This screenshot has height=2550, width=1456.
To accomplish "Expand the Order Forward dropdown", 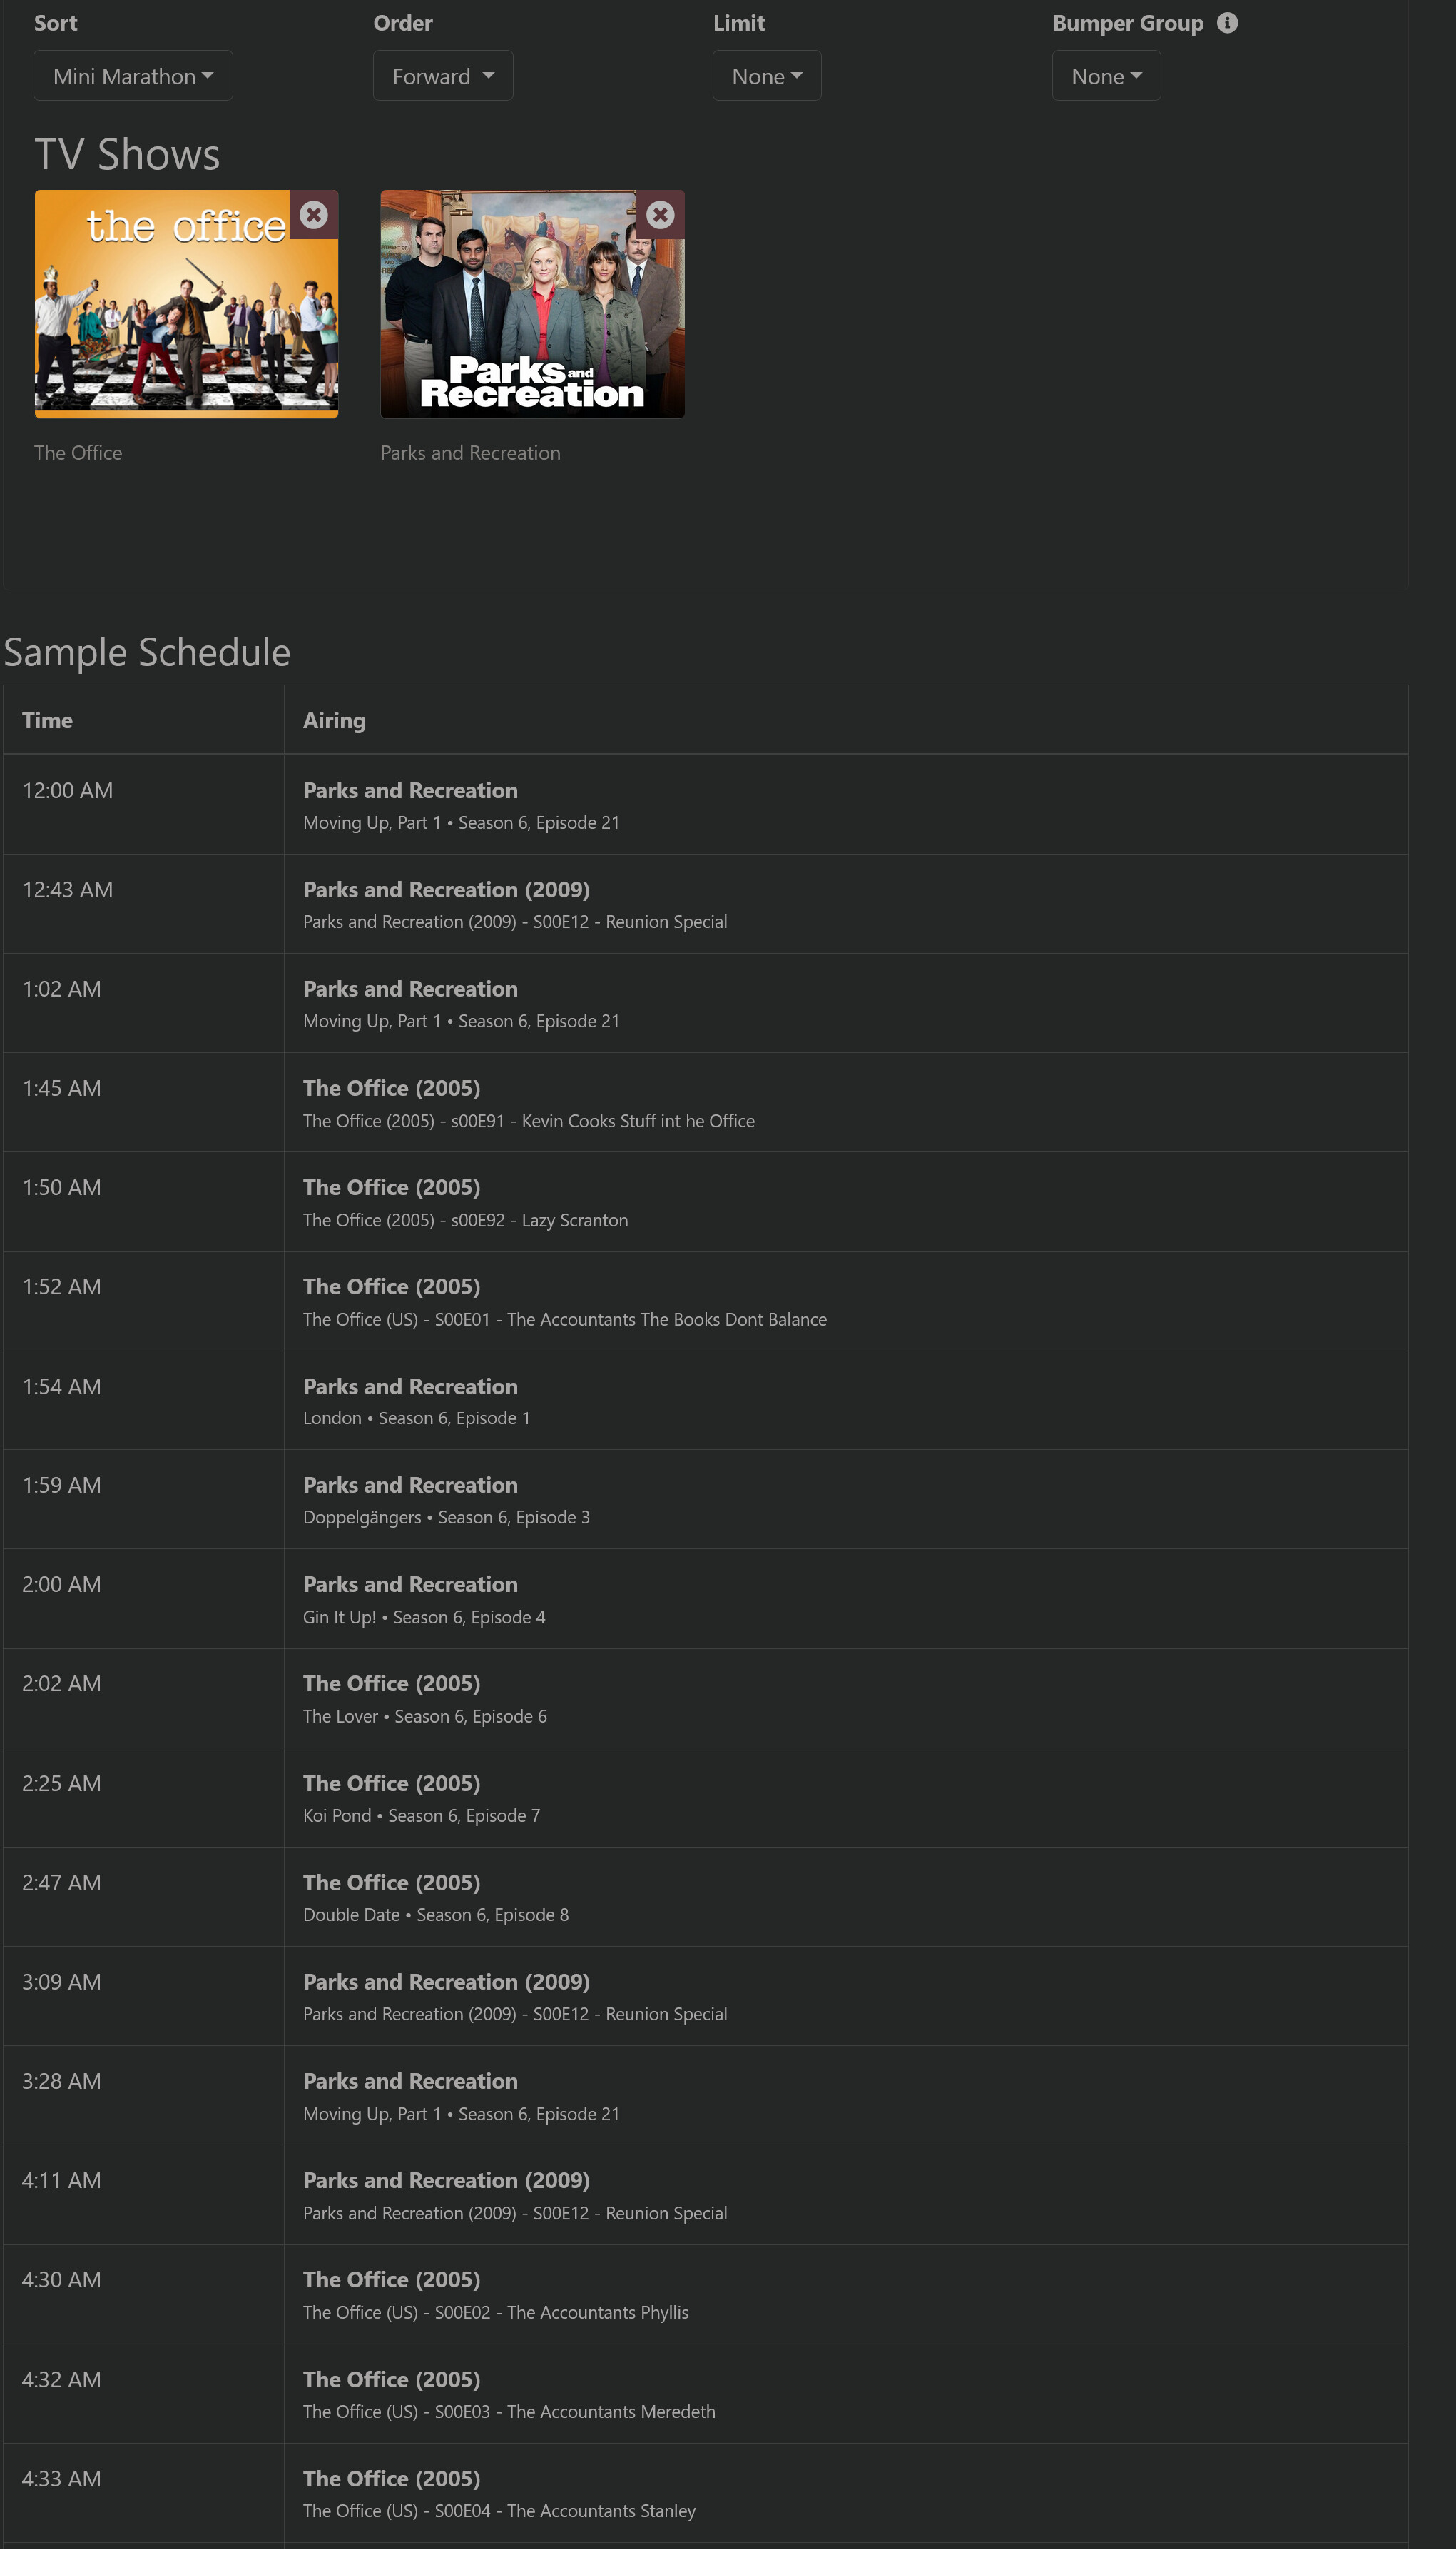I will click(443, 76).
